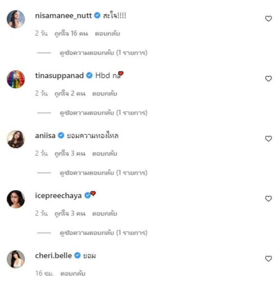Reply to nisamanee_nutt's comment
Image resolution: width=277 pixels, height=287 pixels.
tap(108, 34)
